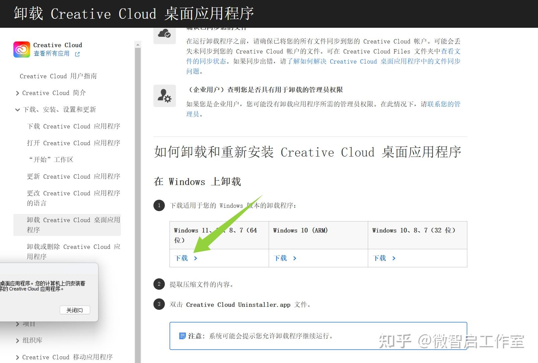538x363 pixels.
Task: Go to the “开始”工作区 sidebar item
Action: pos(51,160)
